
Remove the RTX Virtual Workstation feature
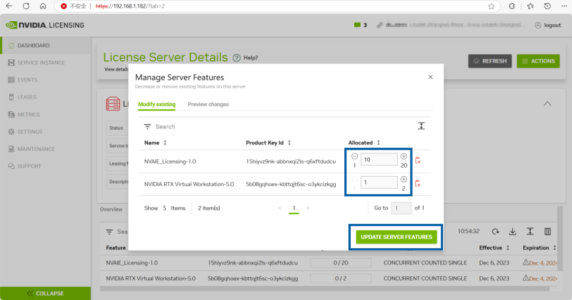(418, 184)
